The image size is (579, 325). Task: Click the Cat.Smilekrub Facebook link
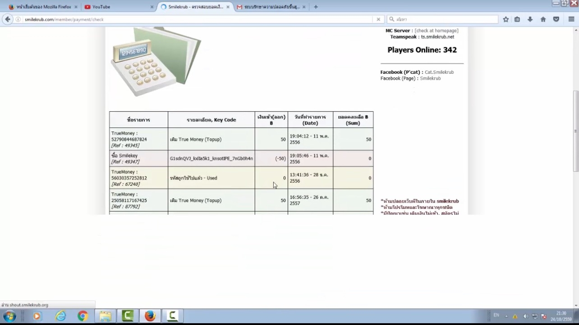click(439, 72)
